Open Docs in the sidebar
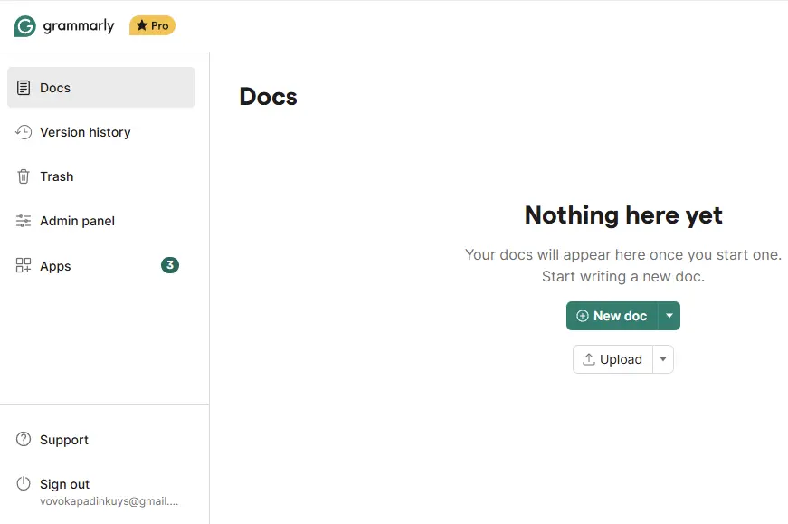Image resolution: width=788 pixels, height=524 pixels. pyautogui.click(x=101, y=88)
